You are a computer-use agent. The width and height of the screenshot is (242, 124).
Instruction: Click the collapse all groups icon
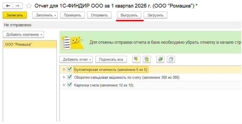coord(147,59)
